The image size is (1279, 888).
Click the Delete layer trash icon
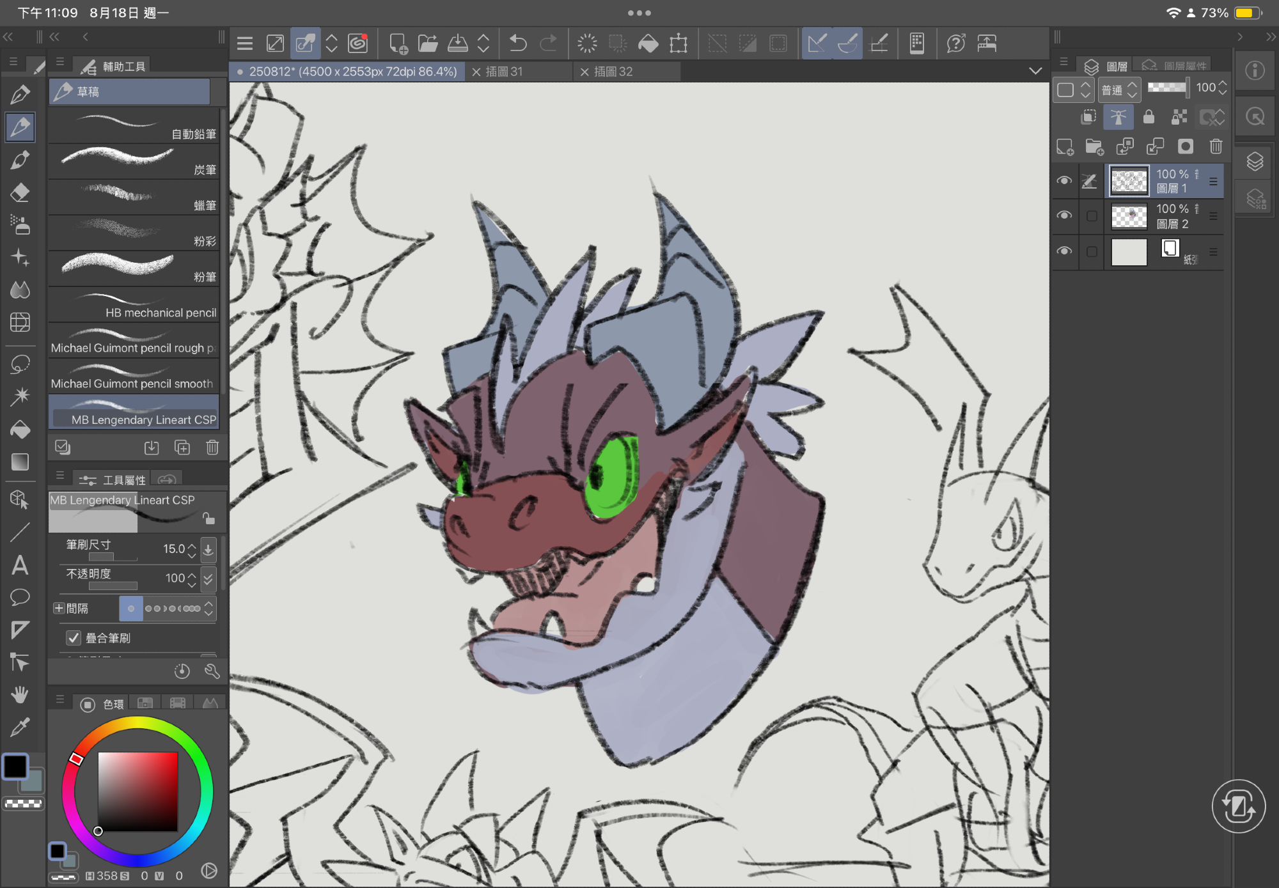1216,147
